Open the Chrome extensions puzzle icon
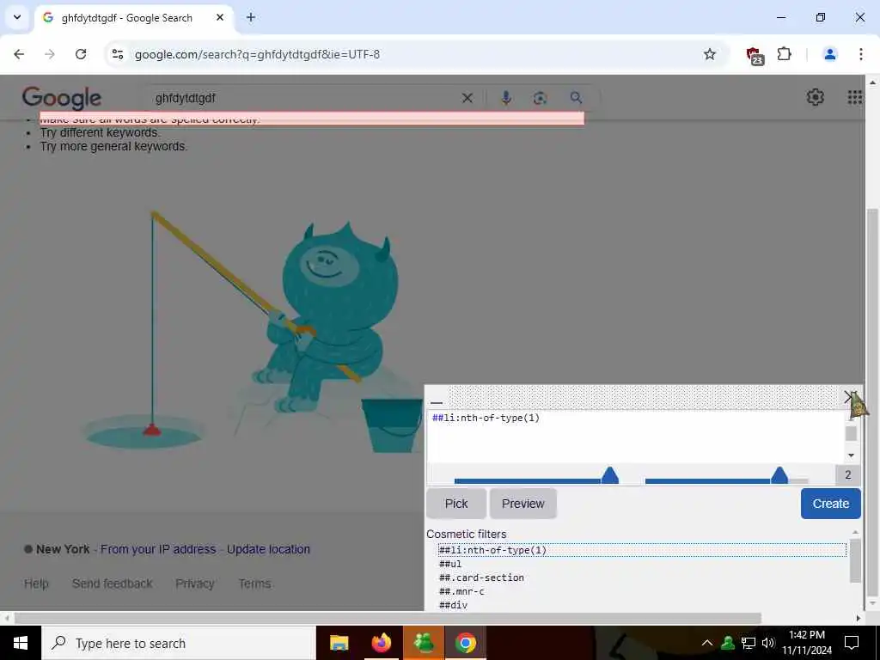880x660 pixels. coord(784,54)
